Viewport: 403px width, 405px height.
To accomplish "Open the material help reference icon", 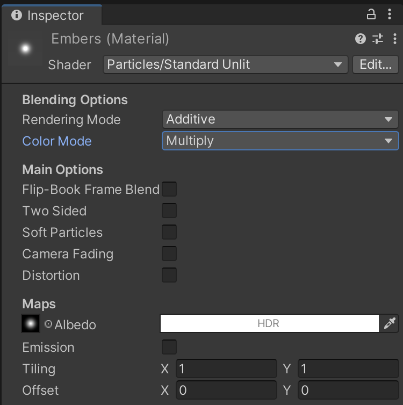I will click(361, 39).
